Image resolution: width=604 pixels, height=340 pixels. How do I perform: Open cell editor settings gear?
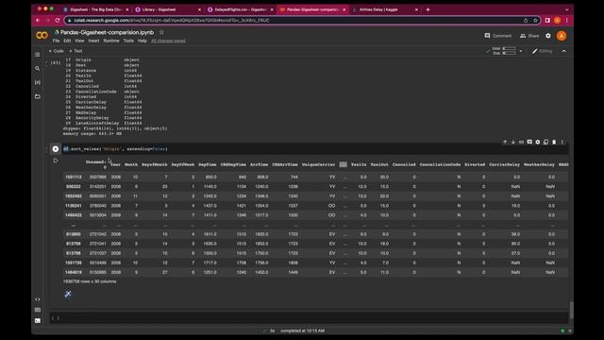click(x=538, y=143)
